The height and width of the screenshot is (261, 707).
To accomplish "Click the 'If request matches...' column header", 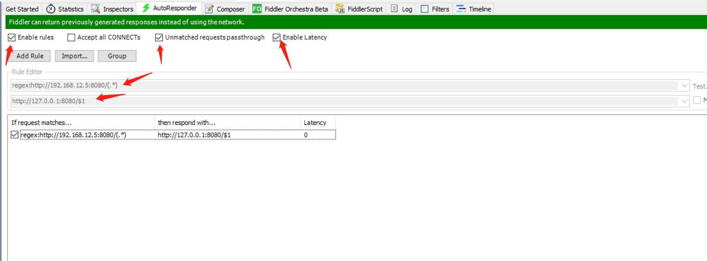I will (81, 123).
